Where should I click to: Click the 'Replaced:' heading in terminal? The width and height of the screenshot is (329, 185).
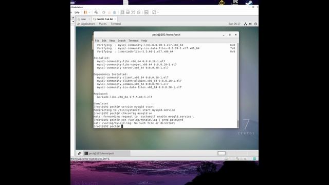click(101, 94)
